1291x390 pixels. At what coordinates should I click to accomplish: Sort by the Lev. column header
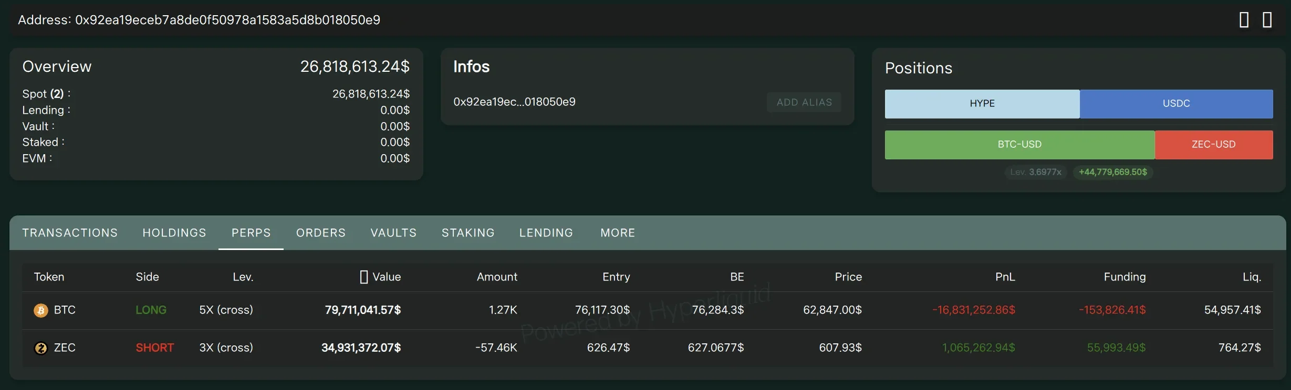(243, 277)
